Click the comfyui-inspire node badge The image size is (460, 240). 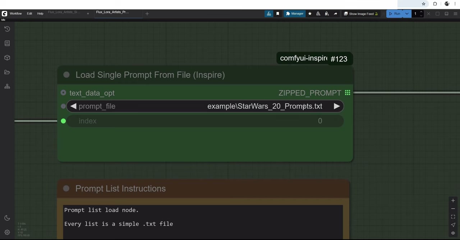(303, 58)
